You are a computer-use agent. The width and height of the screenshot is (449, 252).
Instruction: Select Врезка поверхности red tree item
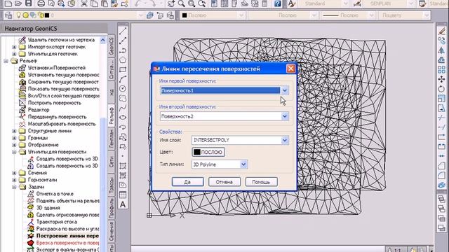point(67,243)
